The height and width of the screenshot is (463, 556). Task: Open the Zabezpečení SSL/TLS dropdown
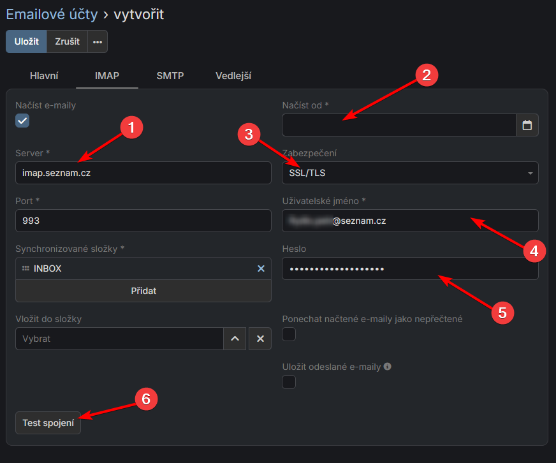point(409,173)
